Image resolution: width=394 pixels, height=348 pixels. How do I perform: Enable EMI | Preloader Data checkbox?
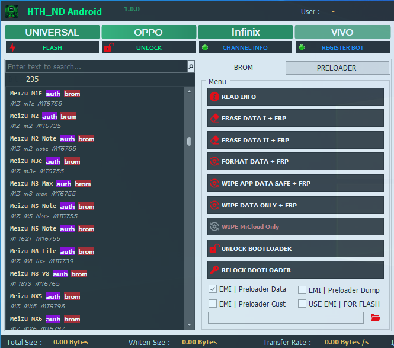213,289
